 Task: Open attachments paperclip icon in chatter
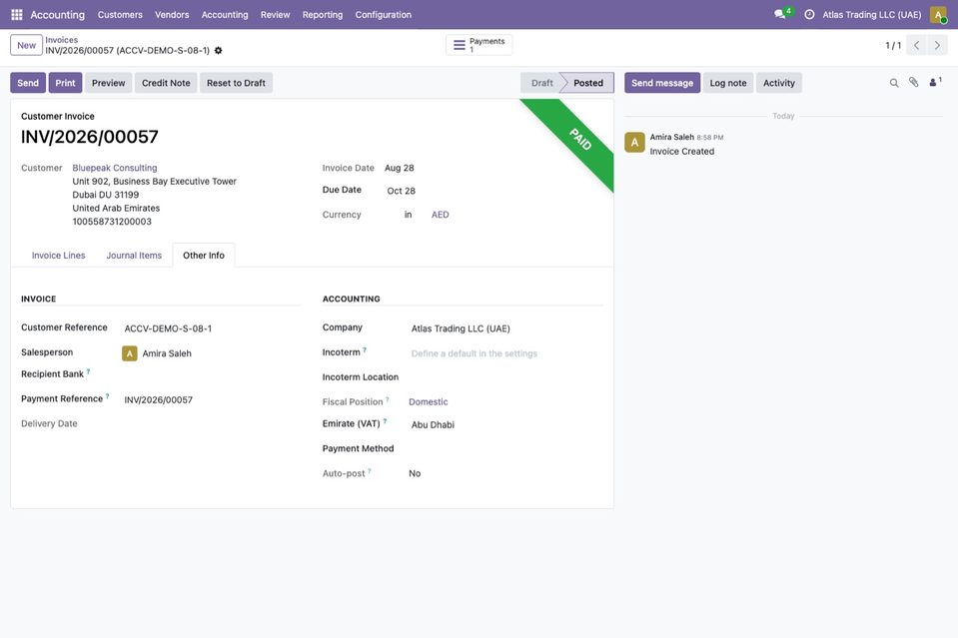pyautogui.click(x=913, y=83)
